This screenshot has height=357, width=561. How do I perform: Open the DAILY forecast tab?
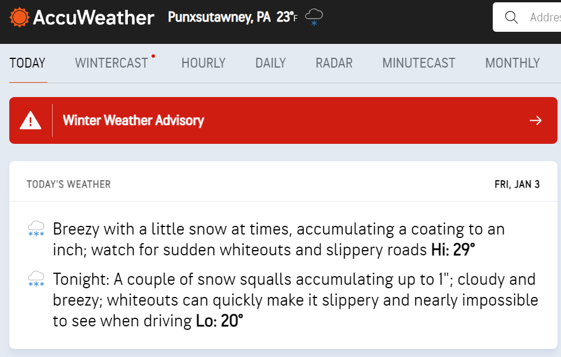tap(271, 63)
